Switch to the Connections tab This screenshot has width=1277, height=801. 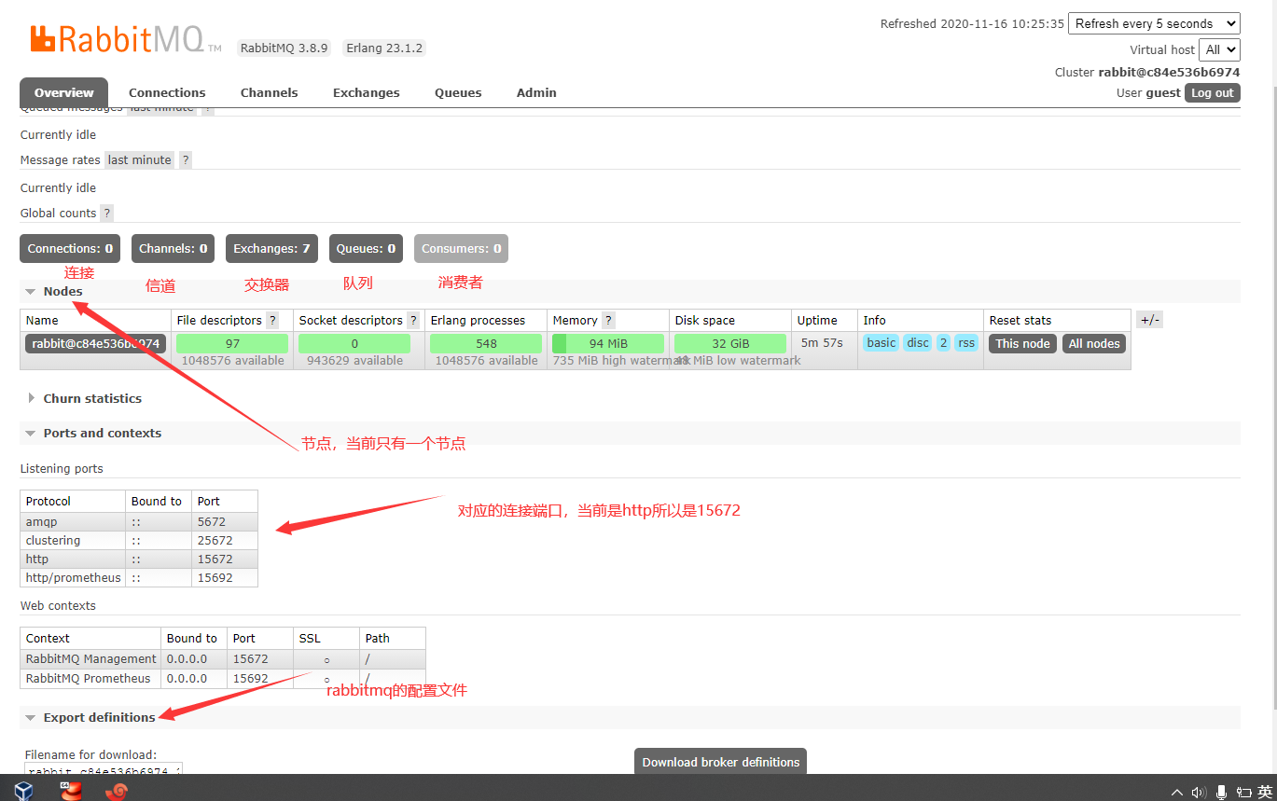(x=167, y=92)
